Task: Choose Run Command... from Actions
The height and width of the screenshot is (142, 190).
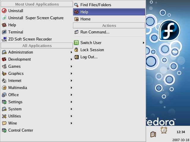Action: (x=95, y=32)
